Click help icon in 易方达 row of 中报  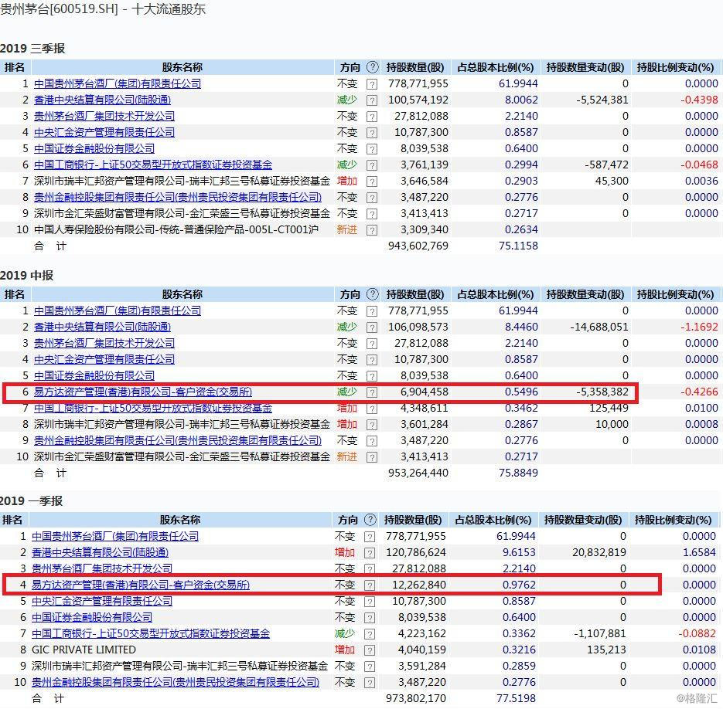[x=372, y=392]
